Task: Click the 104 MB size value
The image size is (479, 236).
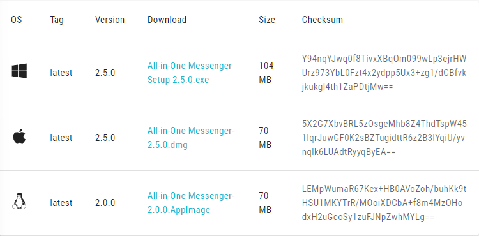Action: 266,73
